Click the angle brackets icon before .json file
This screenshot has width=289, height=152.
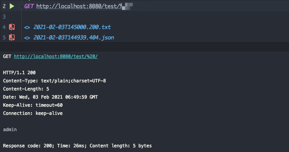[x=27, y=38]
